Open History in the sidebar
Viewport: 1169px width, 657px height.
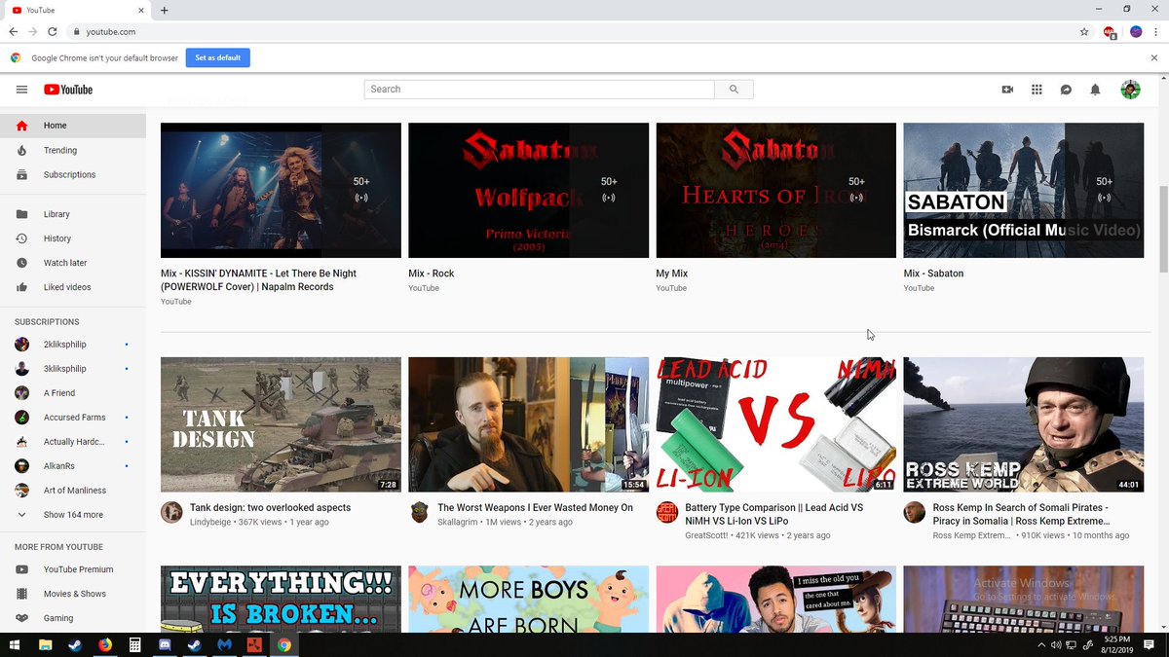coord(73,238)
